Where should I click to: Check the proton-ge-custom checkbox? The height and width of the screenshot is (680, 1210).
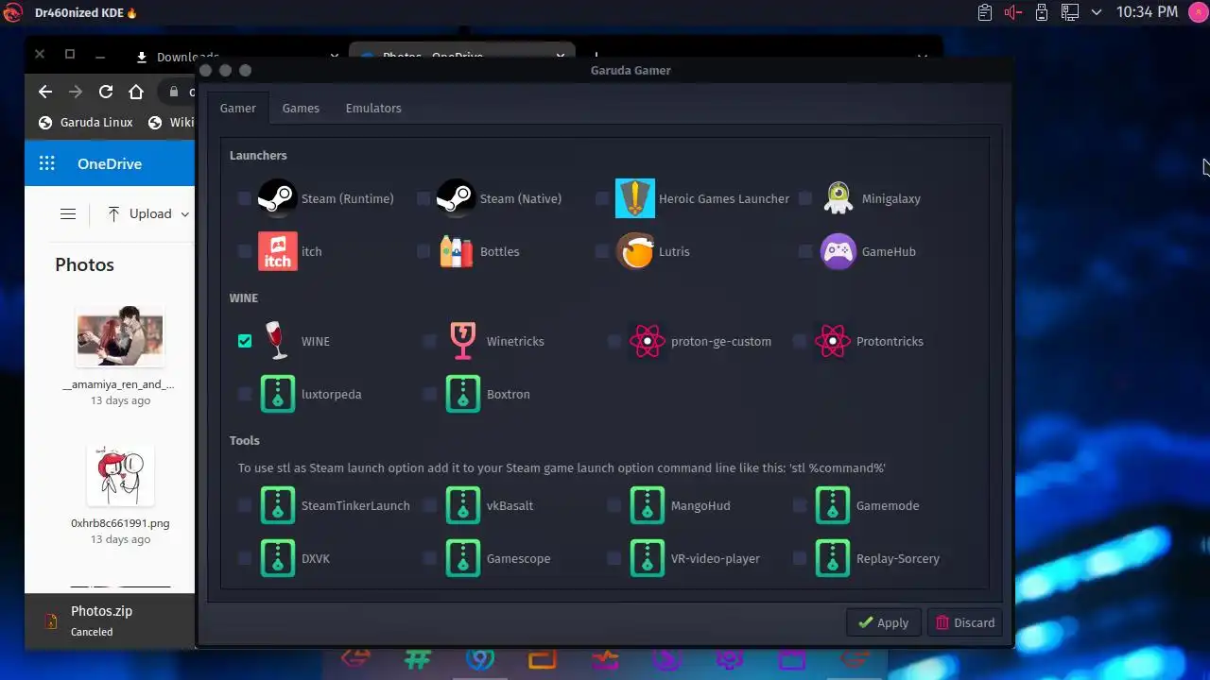[614, 341]
